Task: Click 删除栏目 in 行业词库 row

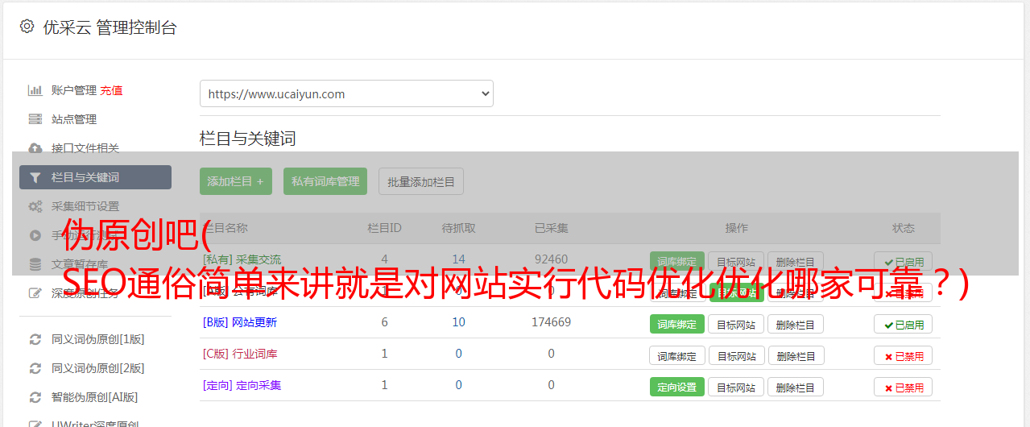Action: coord(796,355)
